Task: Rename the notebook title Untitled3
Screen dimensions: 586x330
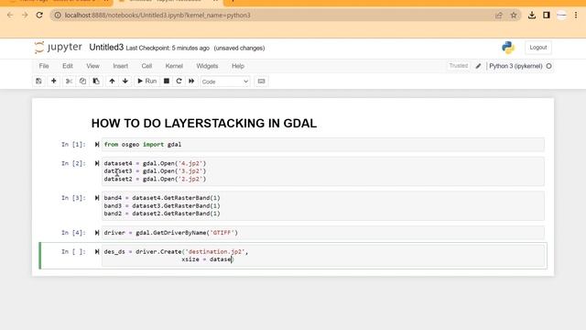Action: pyautogui.click(x=106, y=48)
